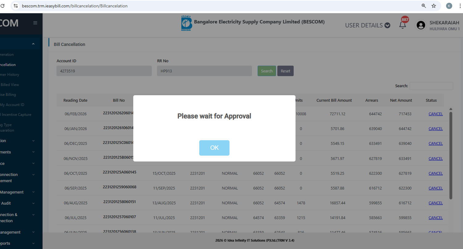The width and height of the screenshot is (463, 249).
Task: Sort by the Bill No column header
Action: (x=119, y=100)
